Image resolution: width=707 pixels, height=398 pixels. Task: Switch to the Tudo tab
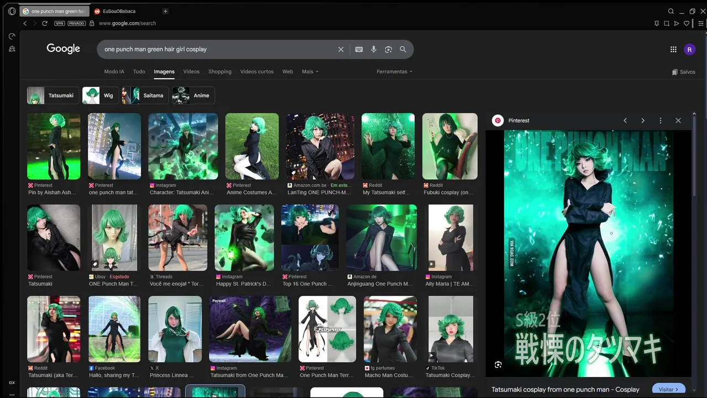(x=139, y=71)
